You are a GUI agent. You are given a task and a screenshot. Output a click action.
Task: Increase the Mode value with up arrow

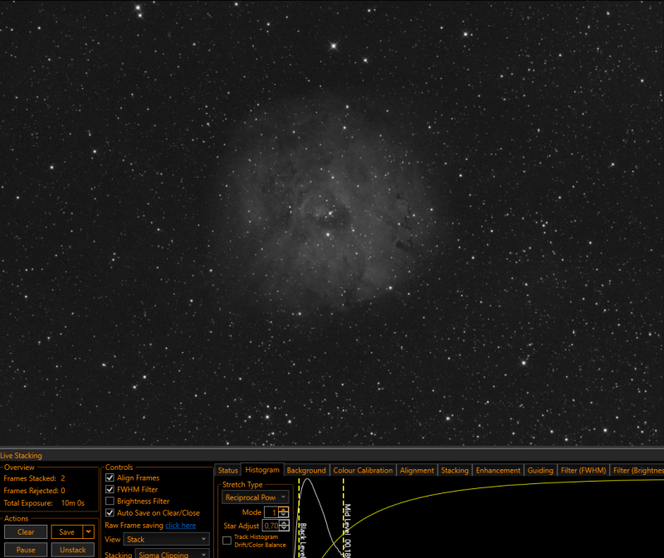[x=284, y=510]
